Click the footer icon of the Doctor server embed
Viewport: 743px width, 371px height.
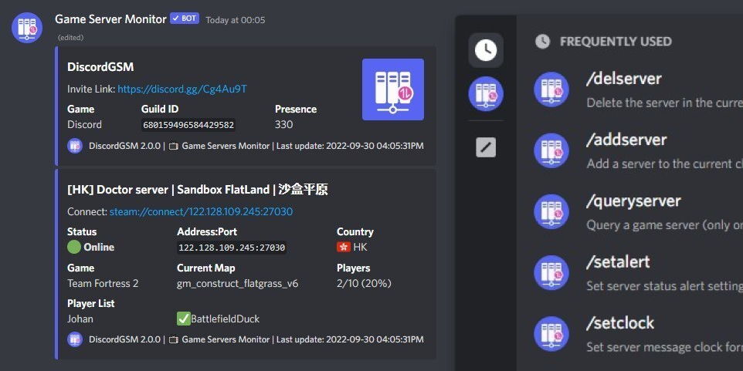point(75,339)
